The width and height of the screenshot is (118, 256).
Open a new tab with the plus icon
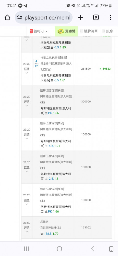(80, 17)
